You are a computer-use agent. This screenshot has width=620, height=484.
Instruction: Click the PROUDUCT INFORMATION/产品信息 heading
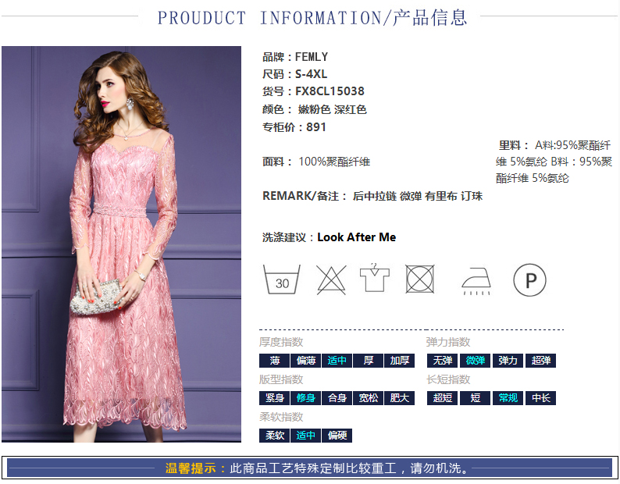coord(312,17)
